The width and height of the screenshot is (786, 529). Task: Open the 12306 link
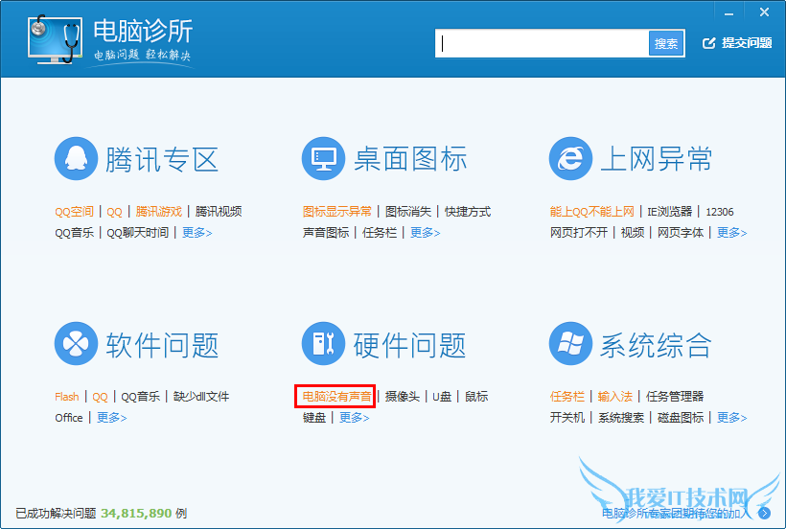[720, 212]
